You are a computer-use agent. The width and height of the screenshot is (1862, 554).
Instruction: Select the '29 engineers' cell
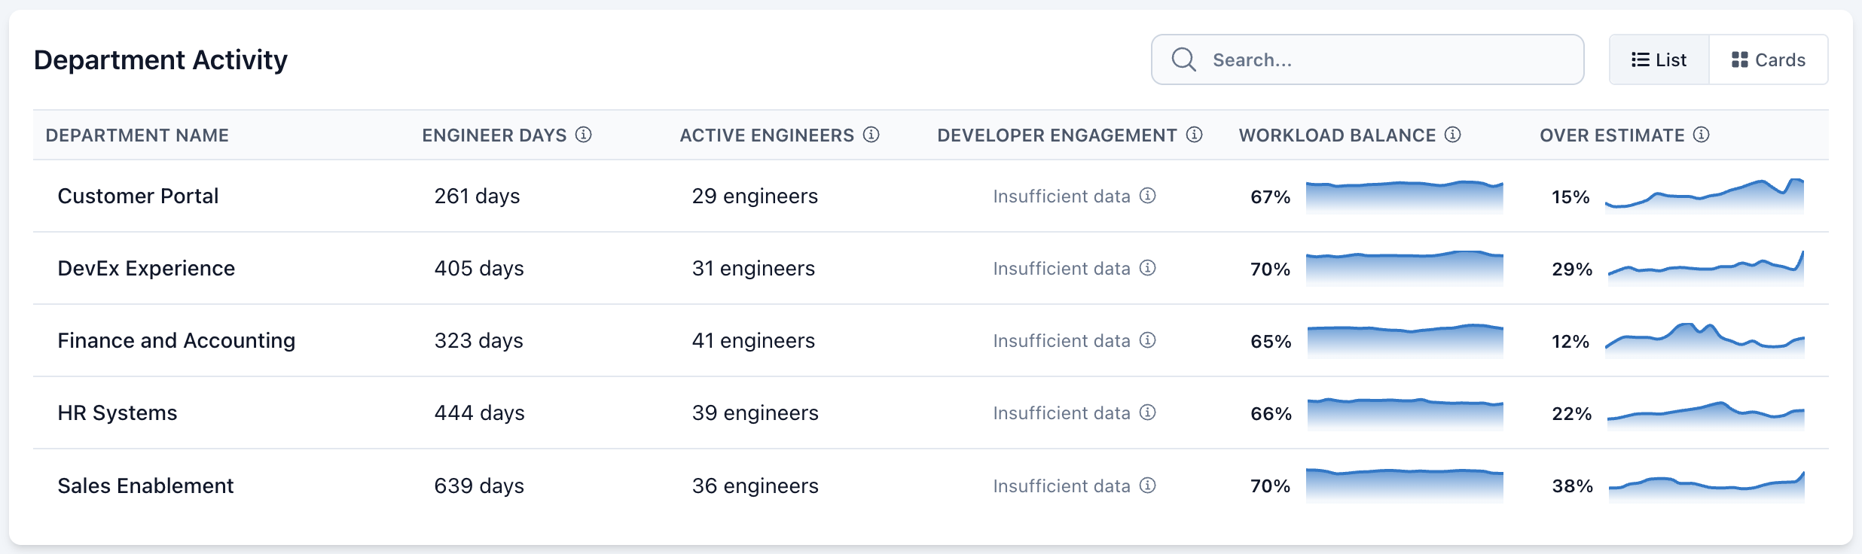tap(755, 196)
